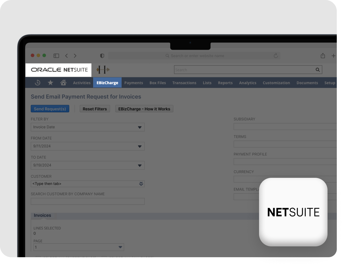The image size is (344, 267).
Task: Click the Subsidiary field
Action: point(285,127)
